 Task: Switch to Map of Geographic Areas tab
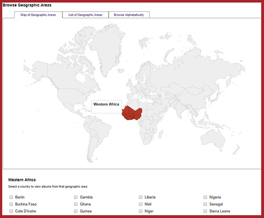[x=38, y=15]
